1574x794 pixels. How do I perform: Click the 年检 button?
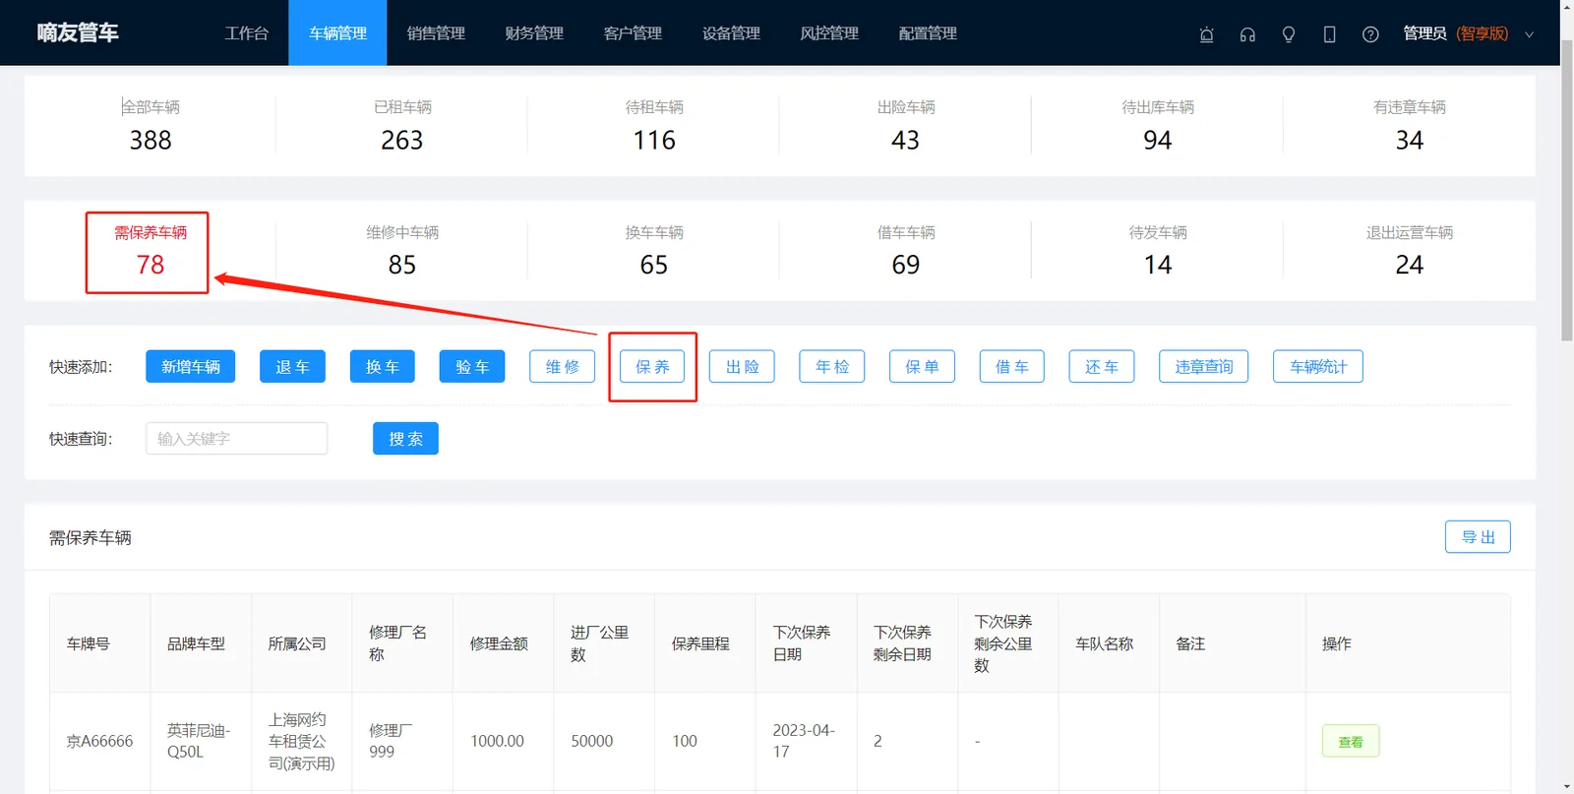click(x=832, y=367)
